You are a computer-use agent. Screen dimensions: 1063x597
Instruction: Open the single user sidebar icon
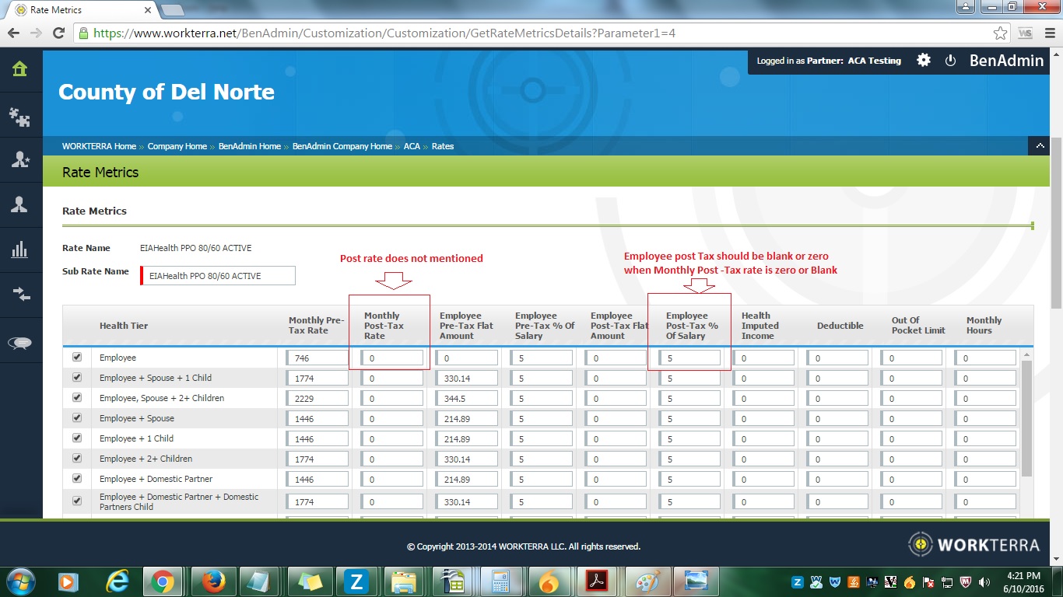tap(20, 204)
